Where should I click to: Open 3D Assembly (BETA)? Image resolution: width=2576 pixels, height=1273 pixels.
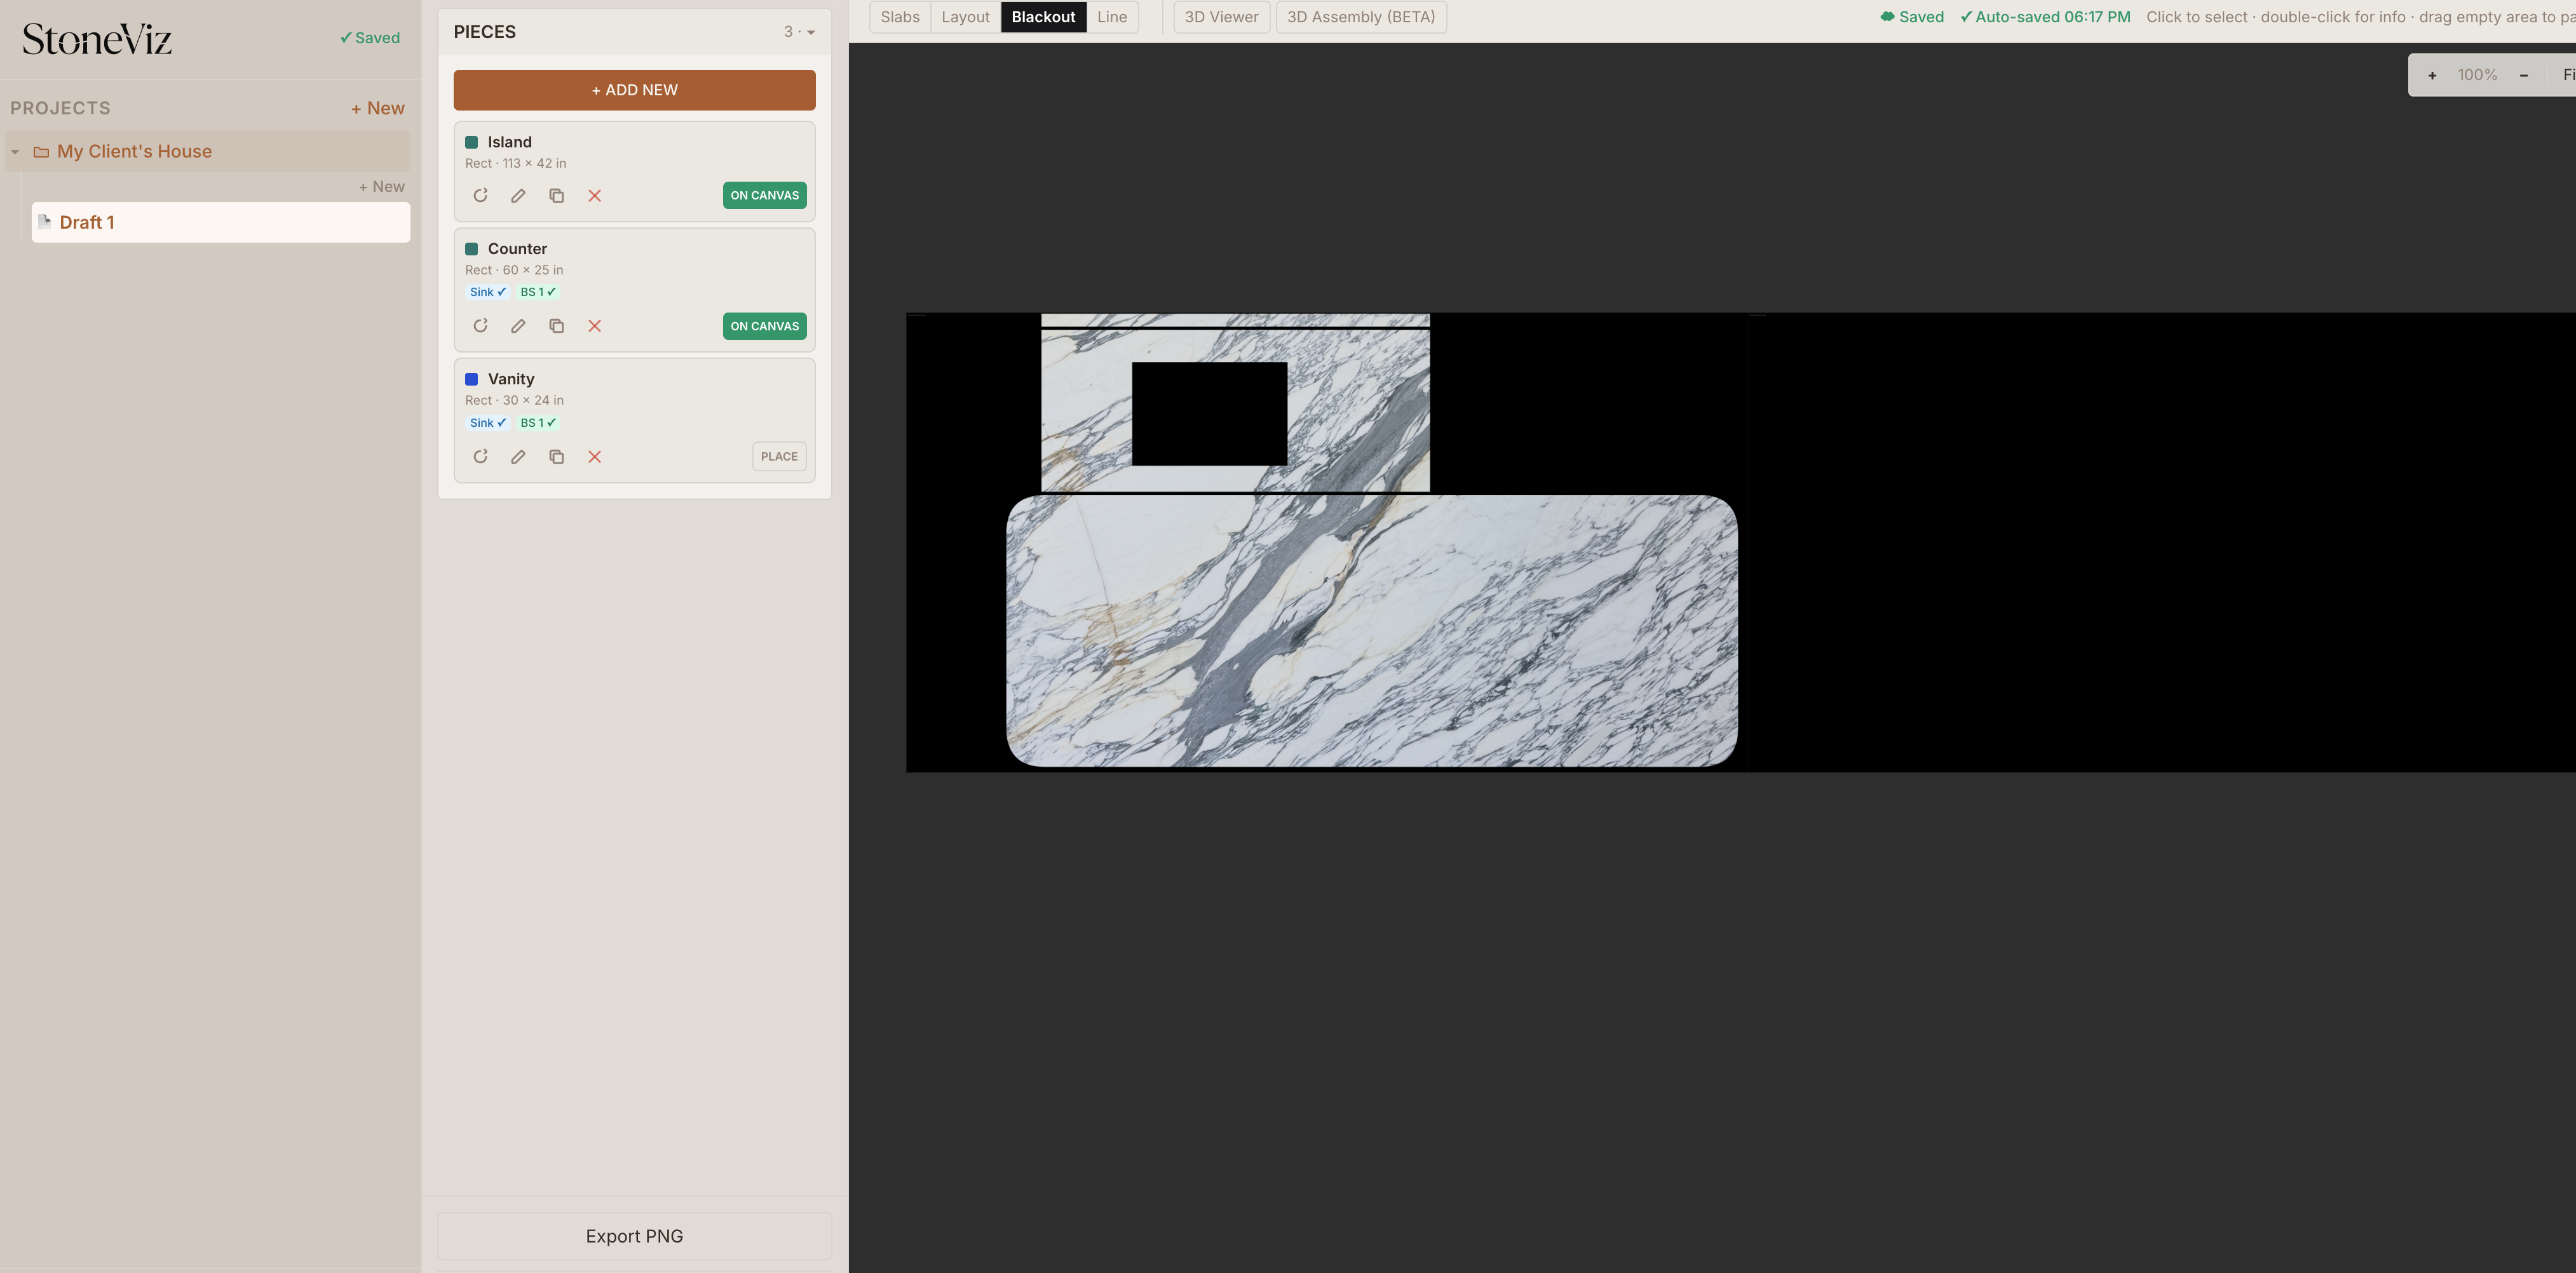pyautogui.click(x=1360, y=17)
